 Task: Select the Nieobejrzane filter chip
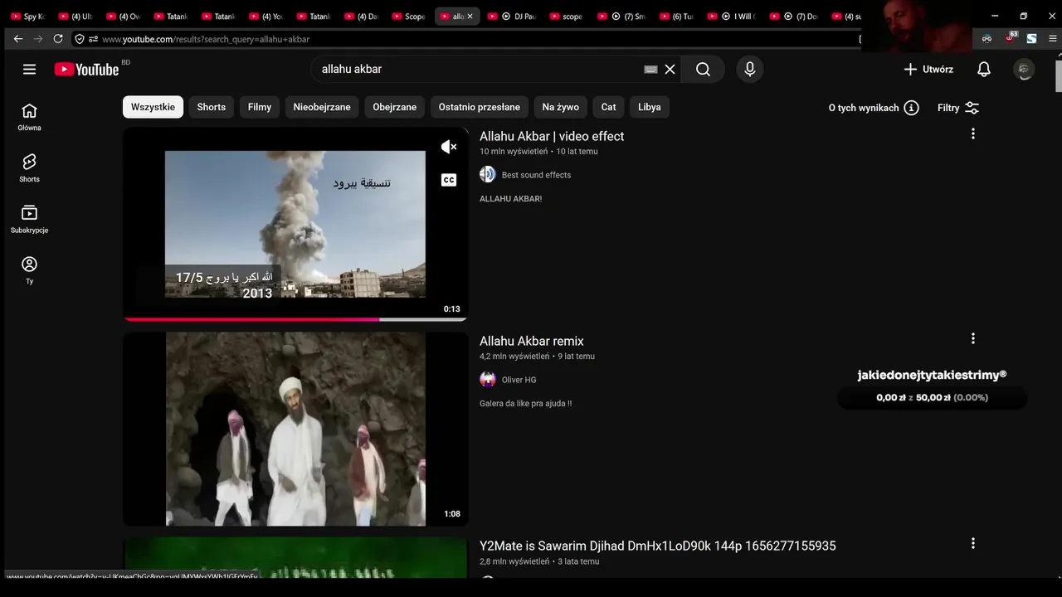(322, 107)
